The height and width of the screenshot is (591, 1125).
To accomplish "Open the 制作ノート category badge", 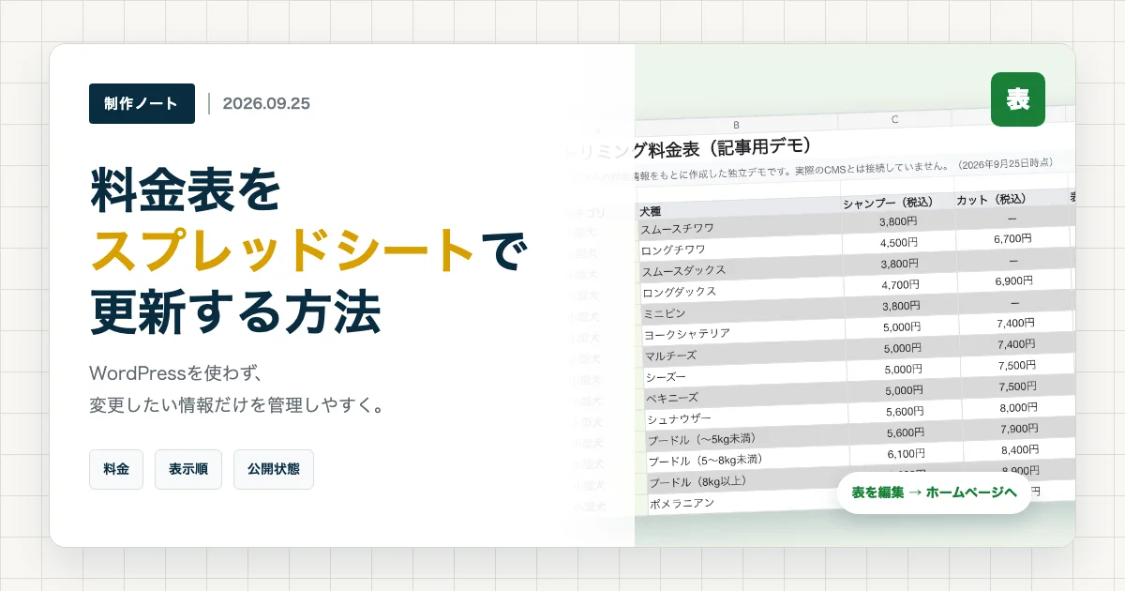I will 142,103.
